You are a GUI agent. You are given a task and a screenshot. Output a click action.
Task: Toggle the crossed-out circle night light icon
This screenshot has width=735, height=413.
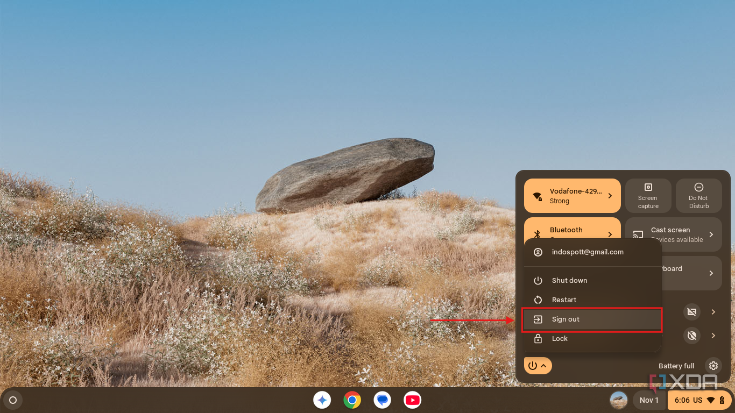(x=692, y=336)
